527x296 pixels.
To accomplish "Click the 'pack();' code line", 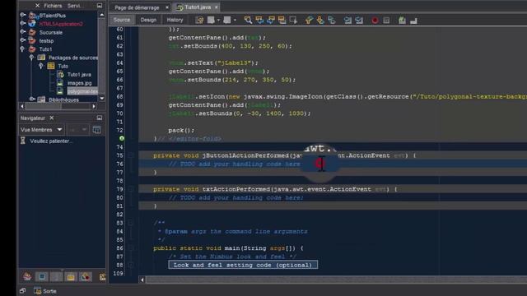I will pos(181,130).
